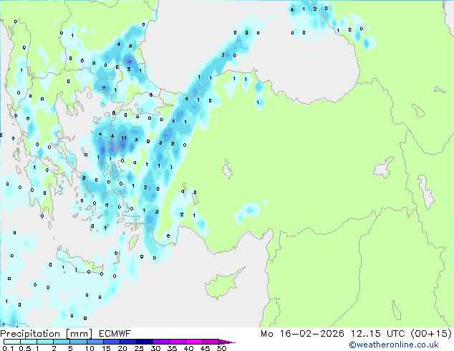Select the 30 to 35 mm purple swatch
This screenshot has height=351, width=454.
click(161, 342)
